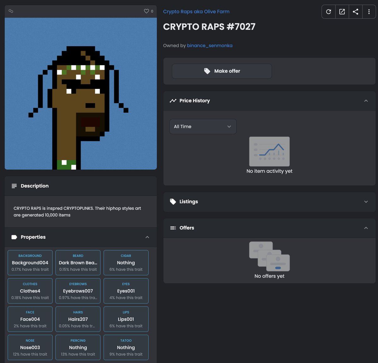Click the refresh metadata icon
378x363 pixels.
tap(329, 12)
